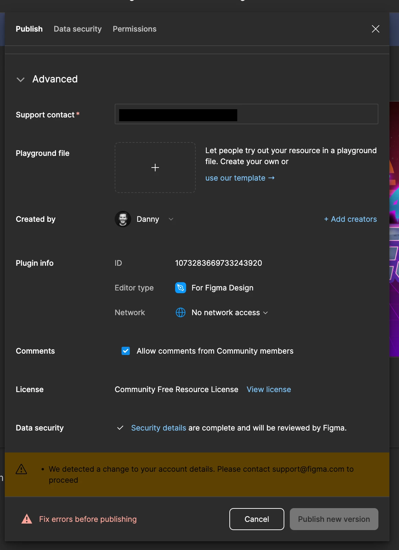Open the Danny creator dropdown
Image resolution: width=399 pixels, height=550 pixels.
(x=171, y=219)
